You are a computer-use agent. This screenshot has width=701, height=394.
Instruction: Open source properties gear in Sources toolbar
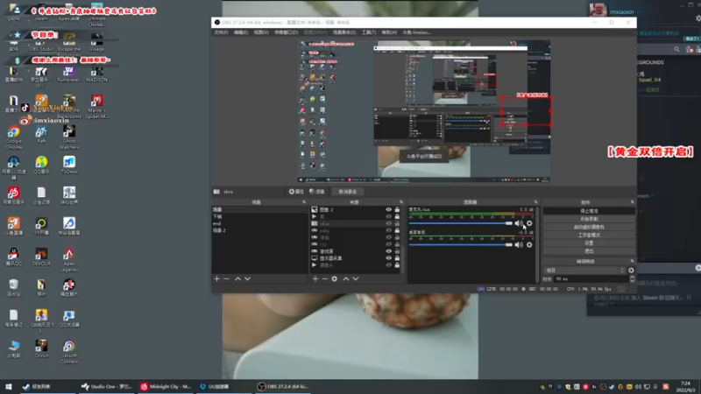pos(335,278)
